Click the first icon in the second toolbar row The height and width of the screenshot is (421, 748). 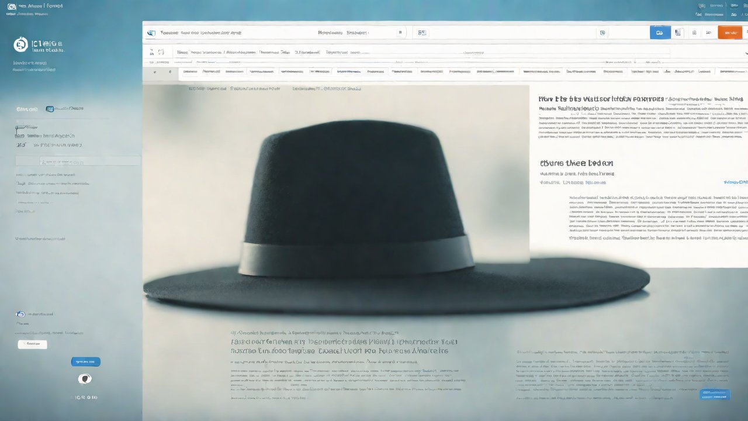pyautogui.click(x=152, y=52)
